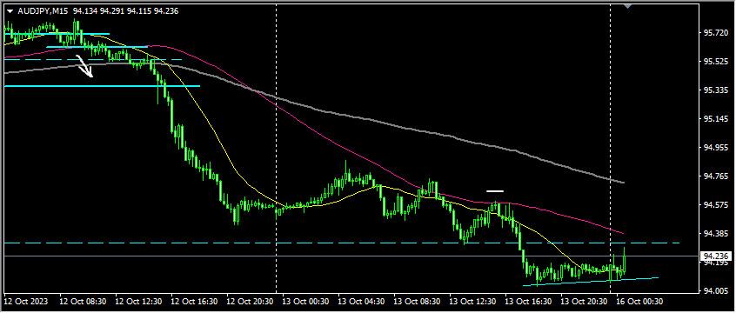736x313 pixels.
Task: Select the solid cyan line near 95.335
Action: [102, 86]
